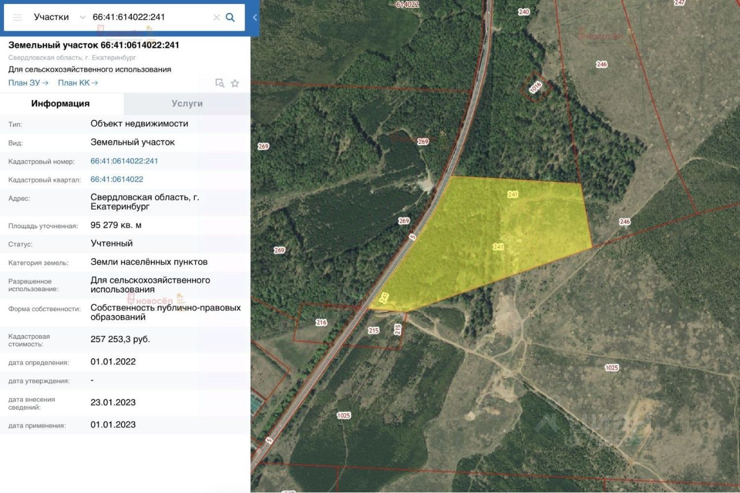Click parcel label 247 on the map
This screenshot has width=740, height=493.
679,3
